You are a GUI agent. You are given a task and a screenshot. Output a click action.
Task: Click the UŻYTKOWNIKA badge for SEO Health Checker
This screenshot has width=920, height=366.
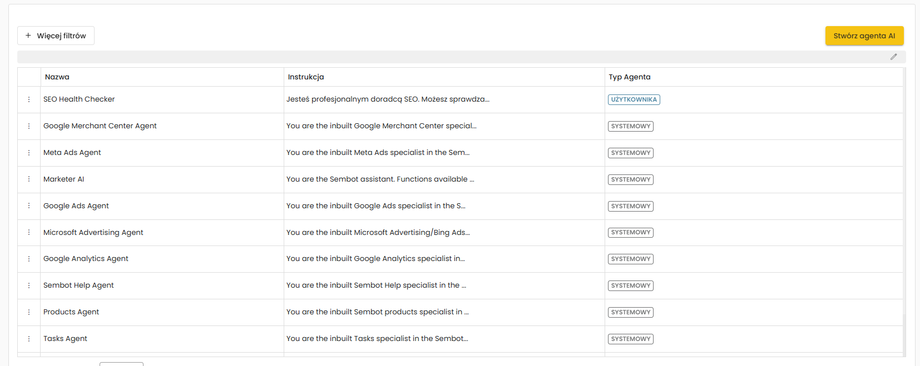point(634,100)
